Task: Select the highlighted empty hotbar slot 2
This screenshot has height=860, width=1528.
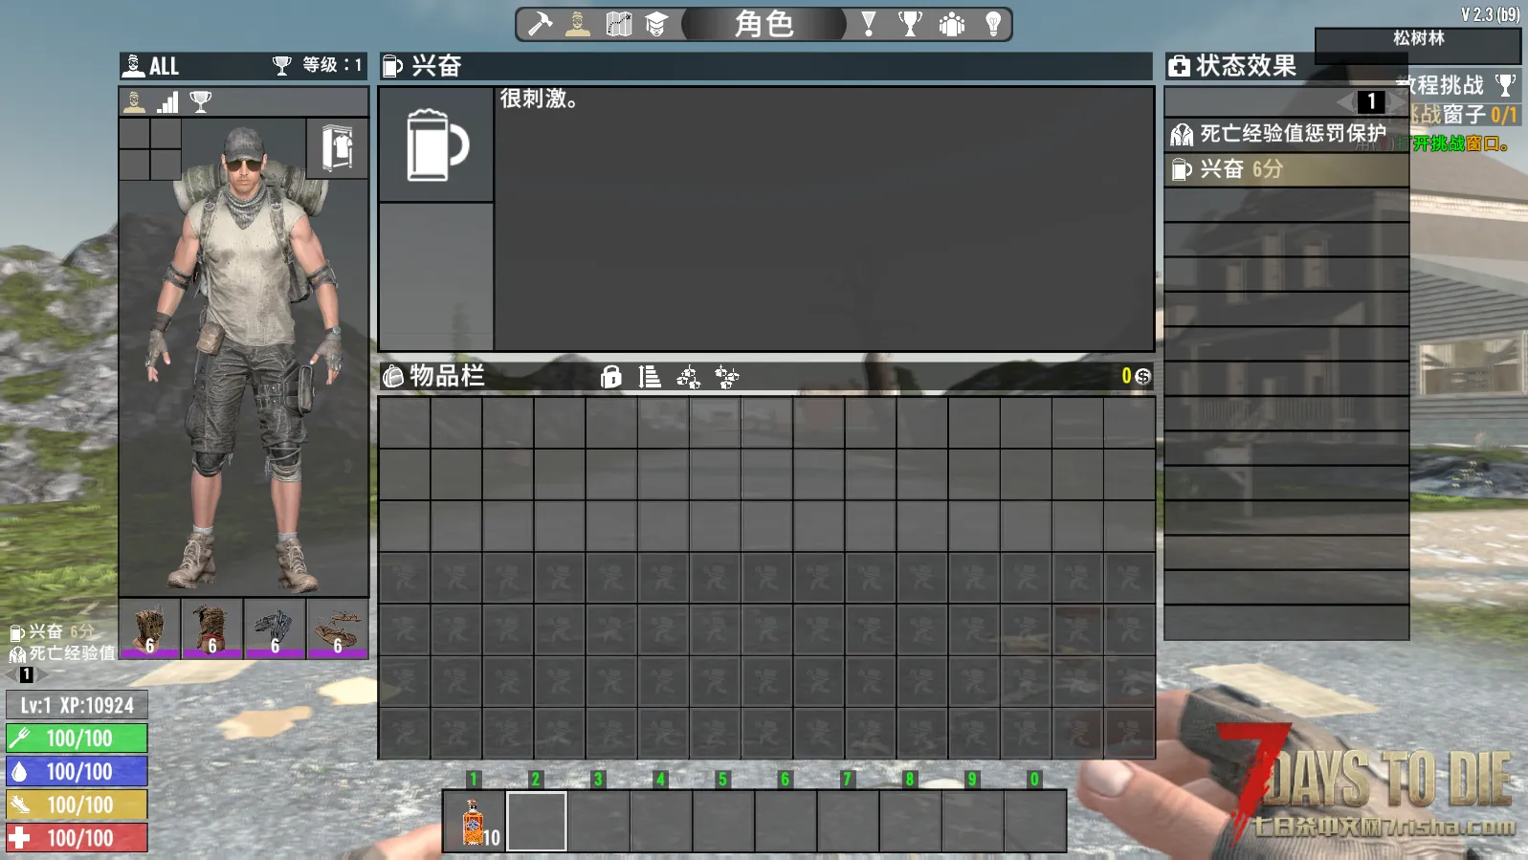Action: [x=536, y=821]
